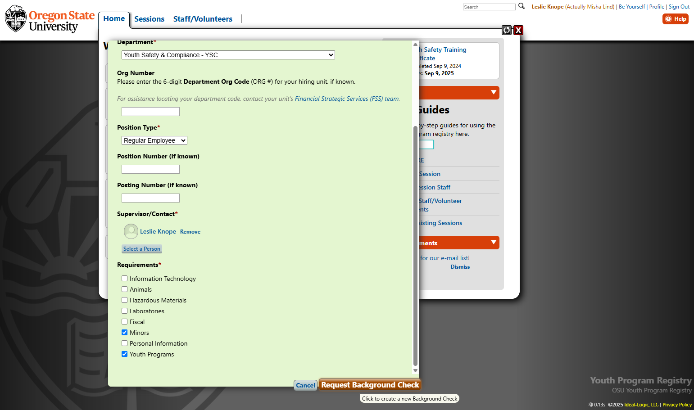This screenshot has height=410, width=694.
Task: Open the Existing Sessions guide link
Action: click(x=440, y=223)
